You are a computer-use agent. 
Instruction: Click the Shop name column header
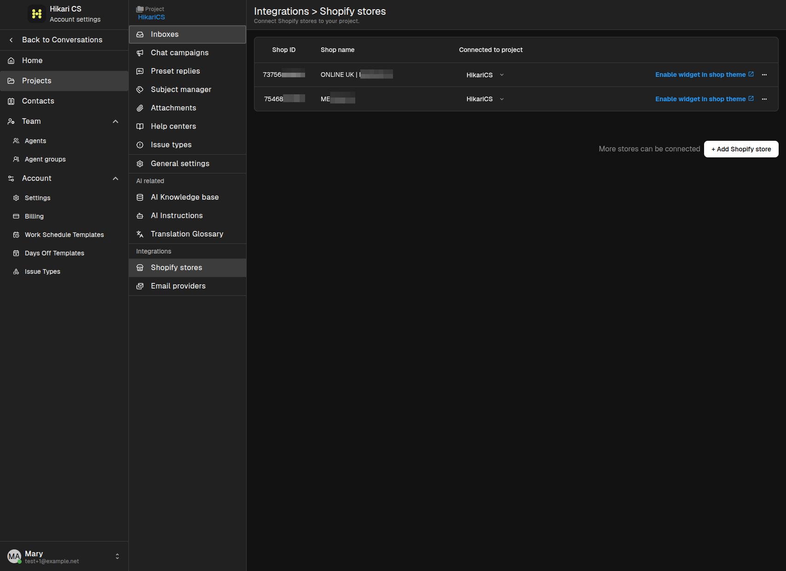coord(337,50)
